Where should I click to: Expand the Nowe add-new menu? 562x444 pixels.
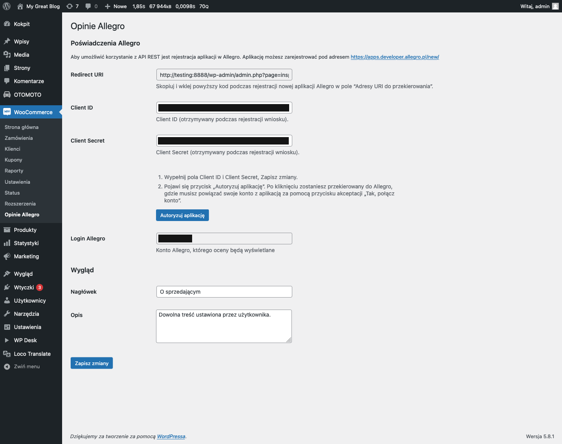pos(116,6)
